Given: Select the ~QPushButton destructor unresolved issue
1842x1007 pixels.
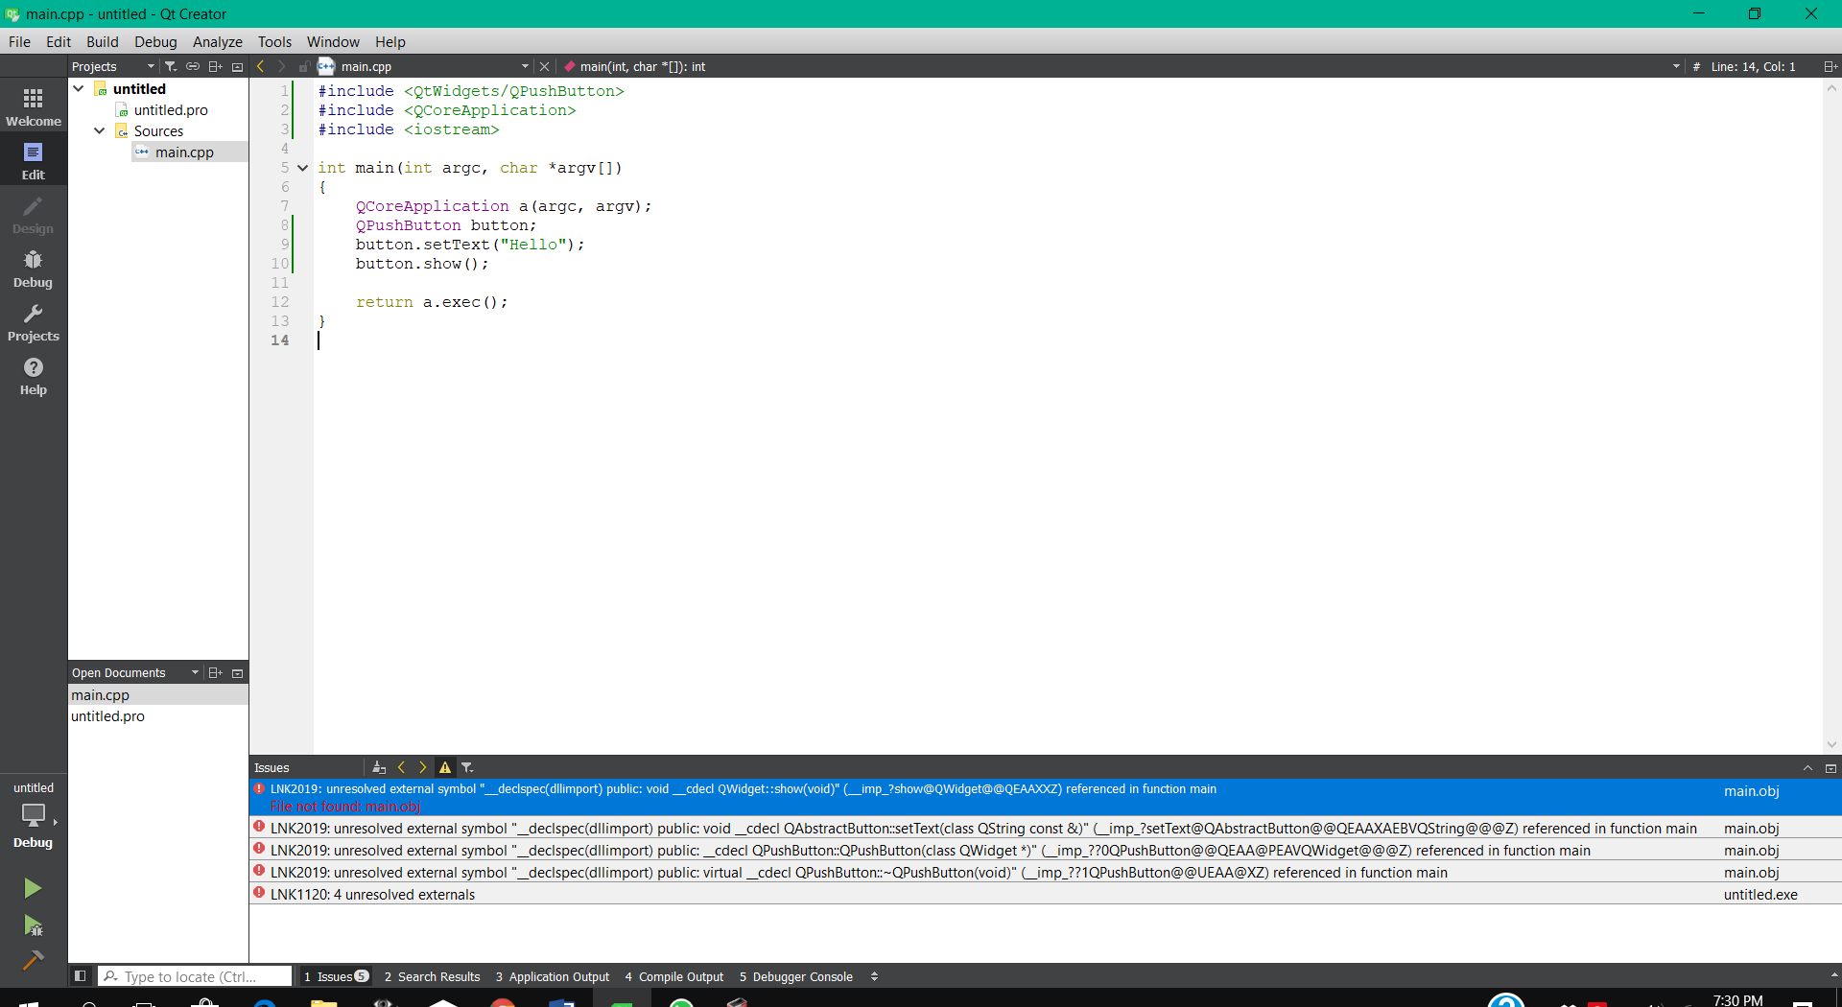Looking at the screenshot, I should point(1046,872).
